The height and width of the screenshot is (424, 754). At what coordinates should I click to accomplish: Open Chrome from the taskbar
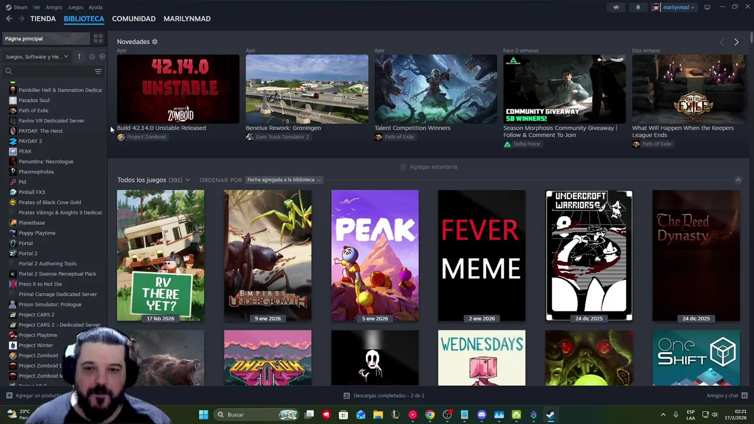pos(430,415)
